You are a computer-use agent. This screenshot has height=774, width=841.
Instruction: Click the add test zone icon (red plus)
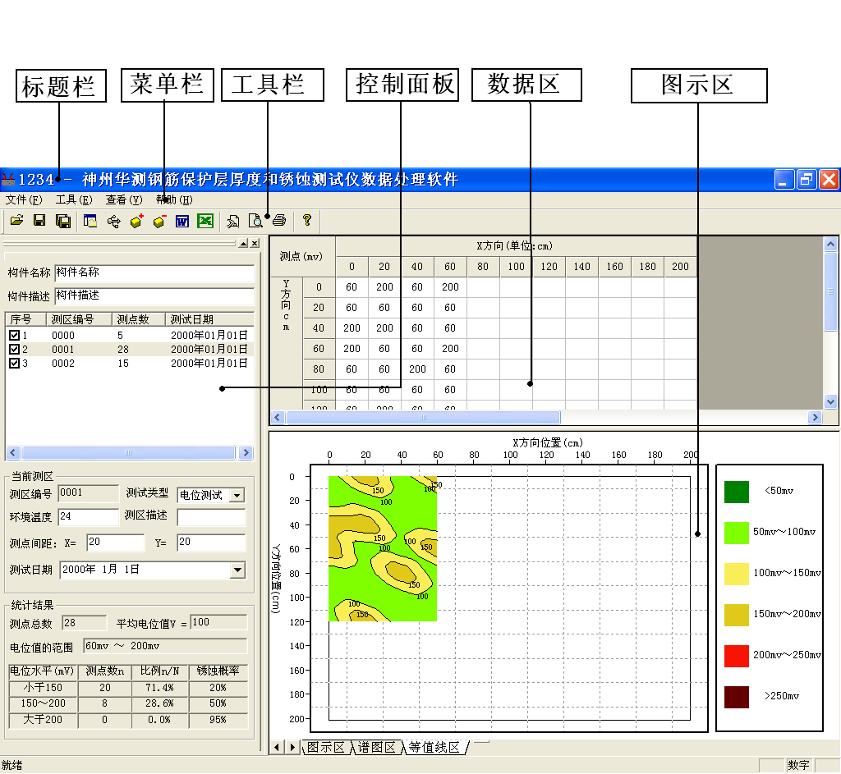[137, 221]
